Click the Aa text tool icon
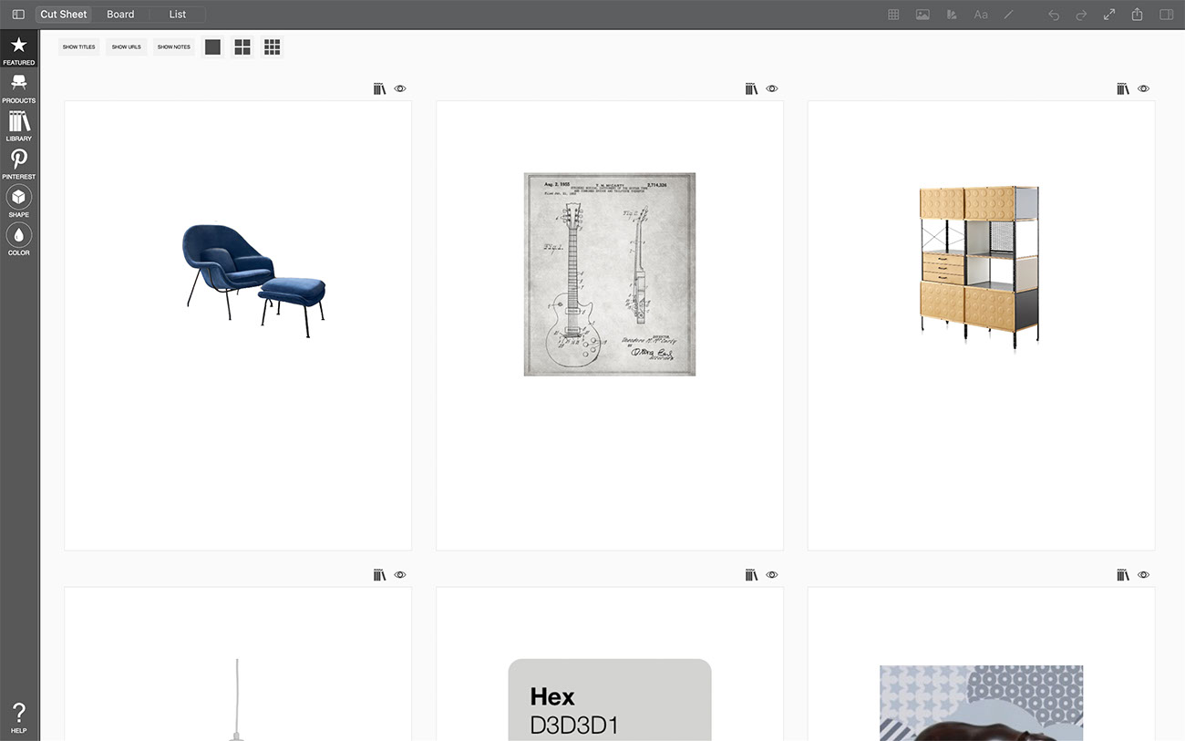 [981, 15]
